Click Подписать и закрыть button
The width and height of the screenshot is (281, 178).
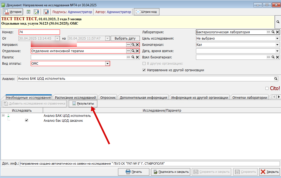click(x=171, y=172)
